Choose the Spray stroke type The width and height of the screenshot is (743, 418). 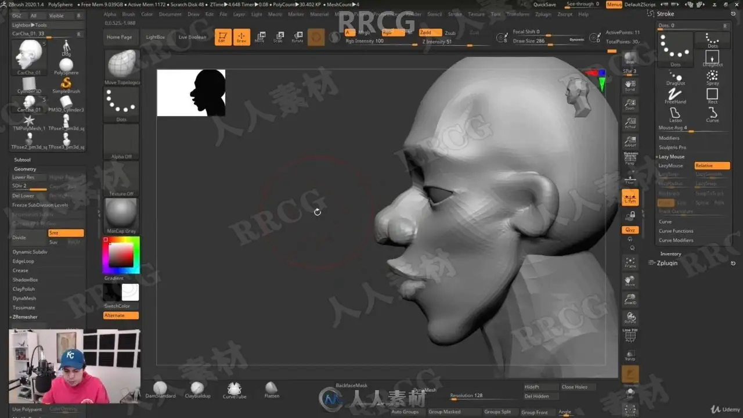tap(712, 77)
